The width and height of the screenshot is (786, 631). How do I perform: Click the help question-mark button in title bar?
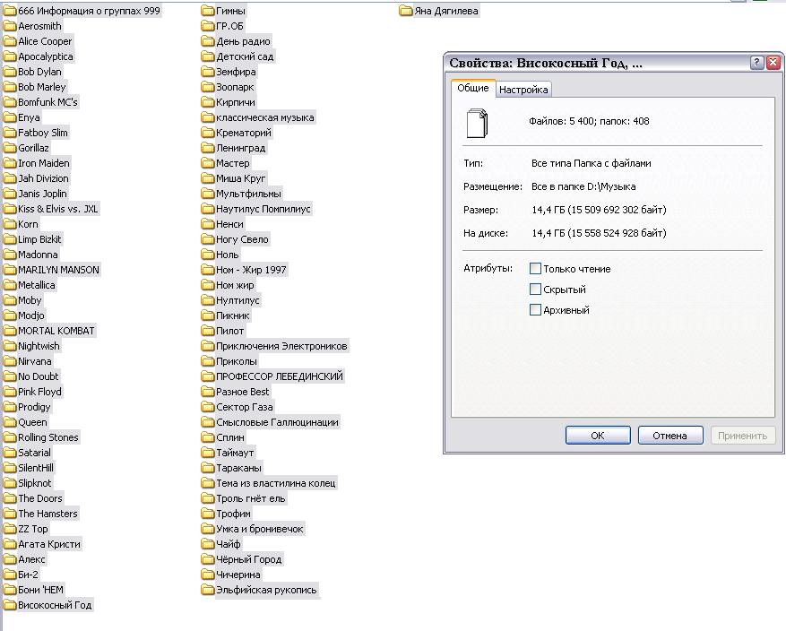(x=756, y=63)
